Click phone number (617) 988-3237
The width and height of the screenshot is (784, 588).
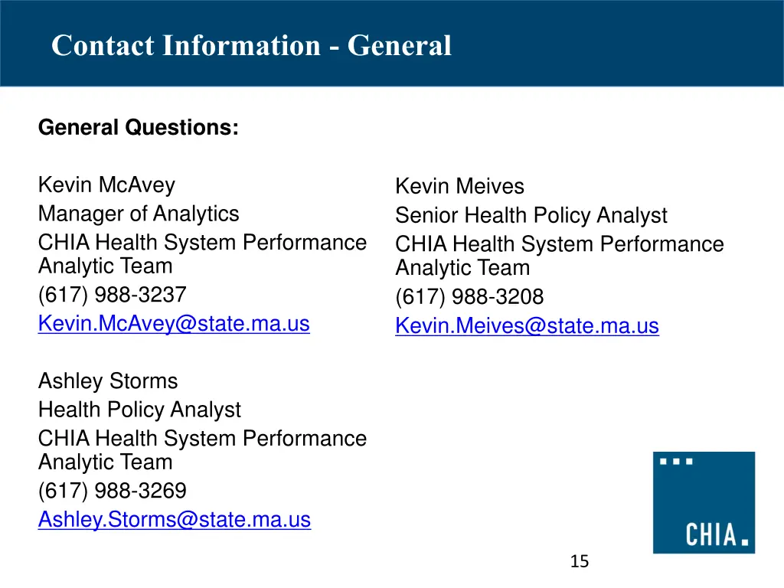pyautogui.click(x=113, y=295)
